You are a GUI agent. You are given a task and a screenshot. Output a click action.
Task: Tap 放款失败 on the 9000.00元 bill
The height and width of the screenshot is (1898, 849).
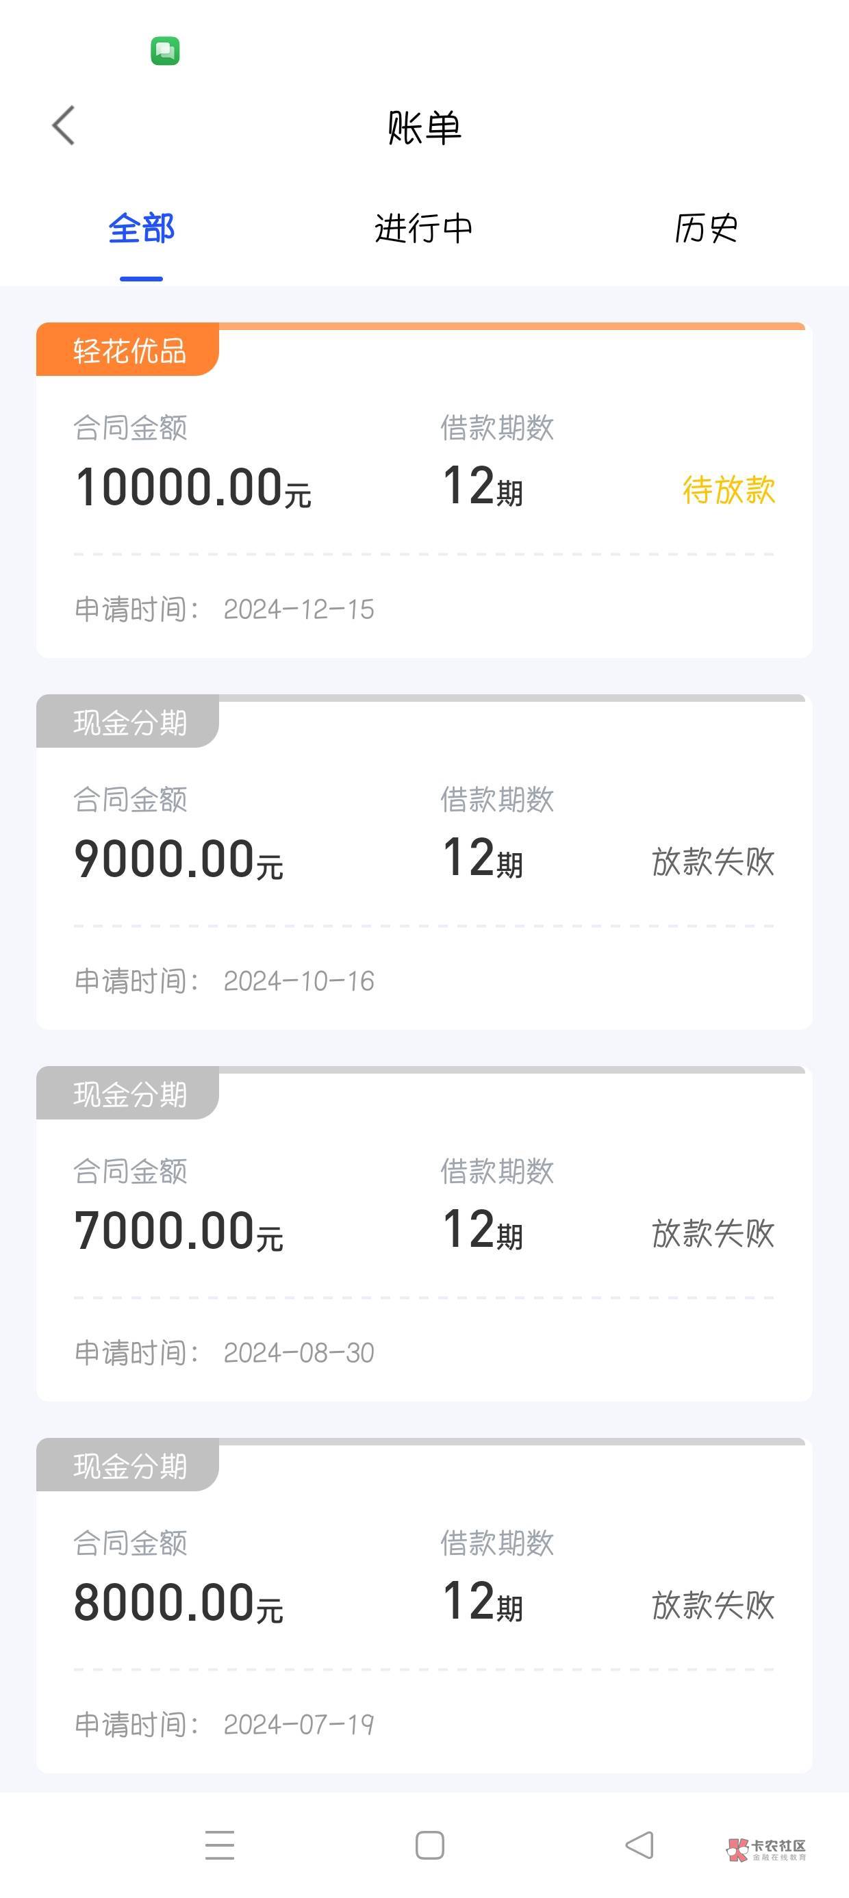[713, 861]
